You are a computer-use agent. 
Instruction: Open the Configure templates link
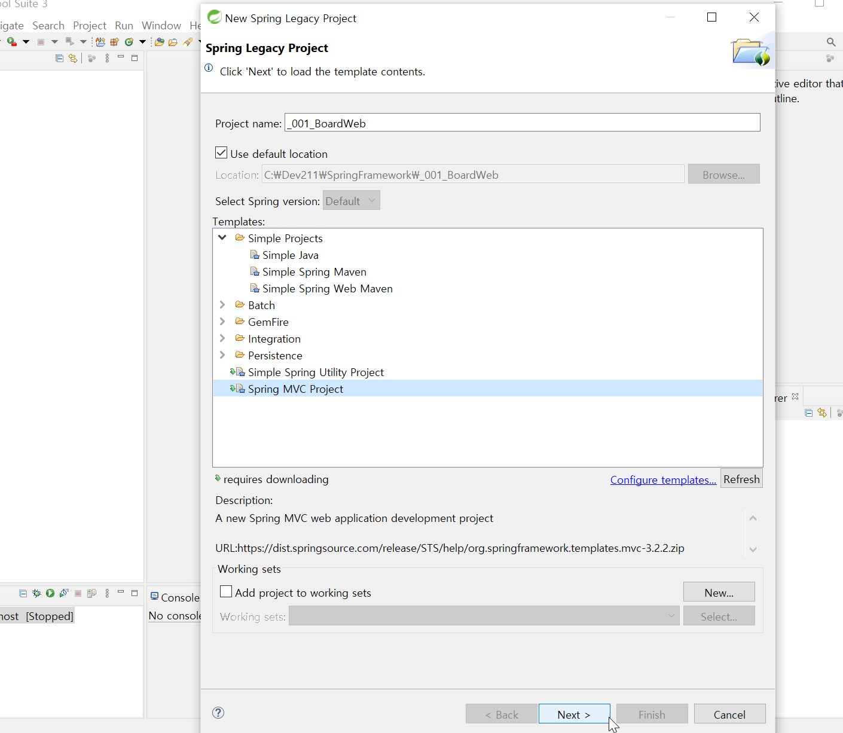[663, 479]
